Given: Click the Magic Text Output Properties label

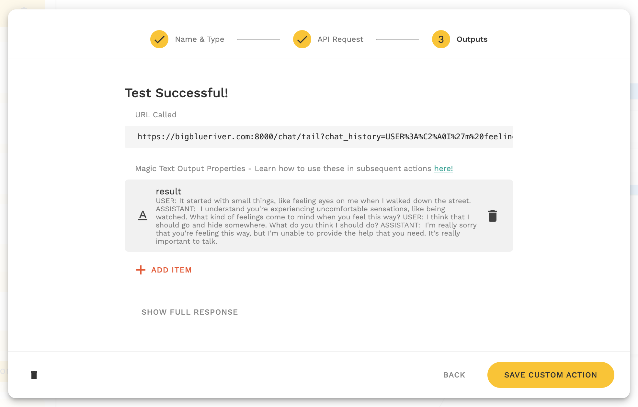Looking at the screenshot, I should click(190, 169).
